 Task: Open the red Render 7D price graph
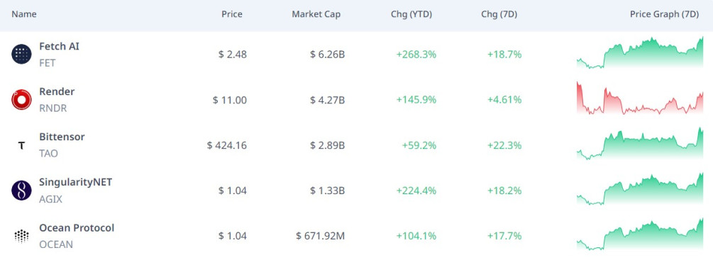640,98
